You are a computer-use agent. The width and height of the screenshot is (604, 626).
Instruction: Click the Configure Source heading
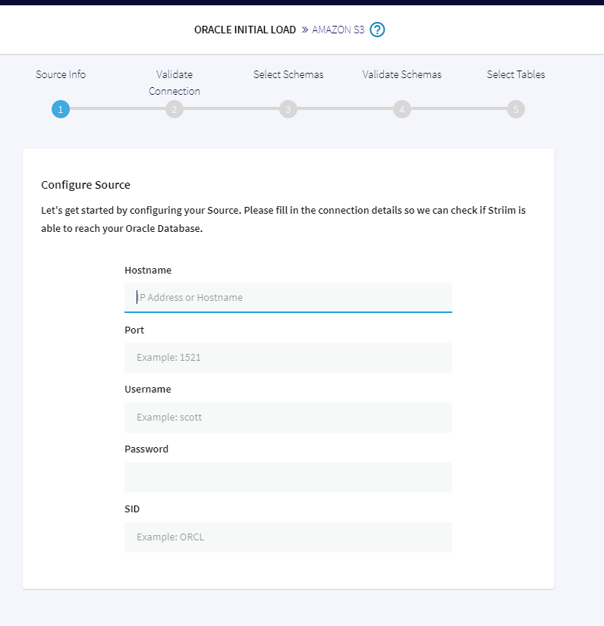pyautogui.click(x=86, y=185)
